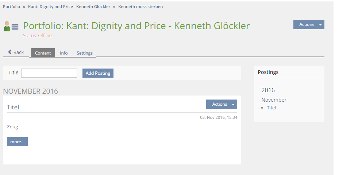This screenshot has width=339, height=175.
Task: Click the posting timestamp 03. Nov 2016
Action: click(x=219, y=117)
